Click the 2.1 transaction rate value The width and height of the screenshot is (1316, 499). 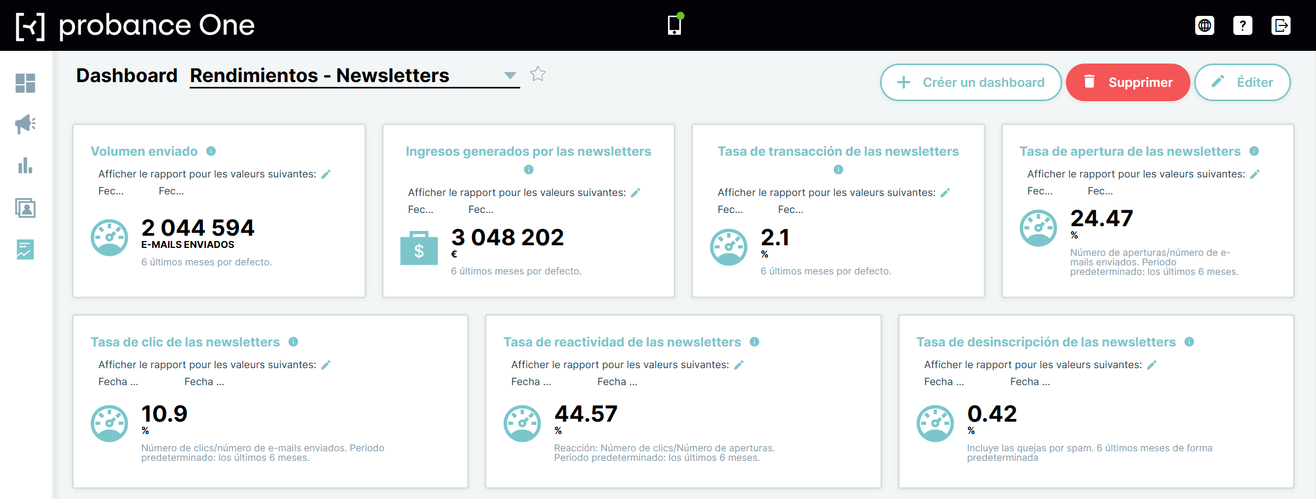(775, 237)
